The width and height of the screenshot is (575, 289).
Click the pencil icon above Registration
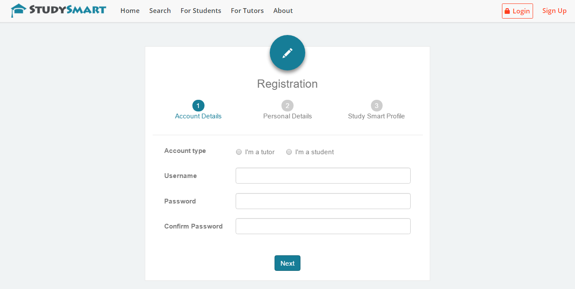[x=287, y=52]
